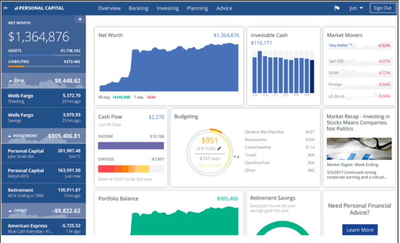The height and width of the screenshot is (243, 400).
Task: Open the Investing menu
Action: point(168,8)
